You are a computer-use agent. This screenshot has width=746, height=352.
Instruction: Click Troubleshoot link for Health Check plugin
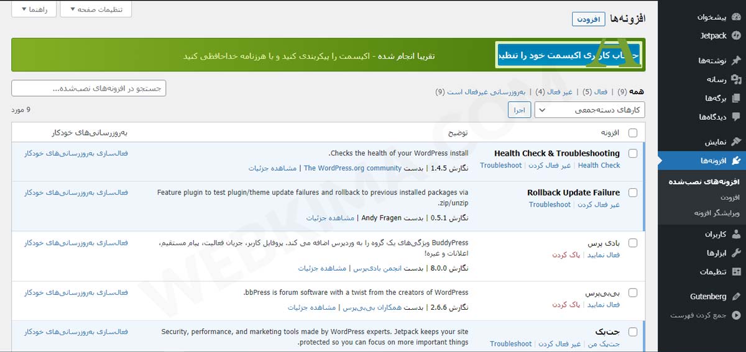coord(501,165)
